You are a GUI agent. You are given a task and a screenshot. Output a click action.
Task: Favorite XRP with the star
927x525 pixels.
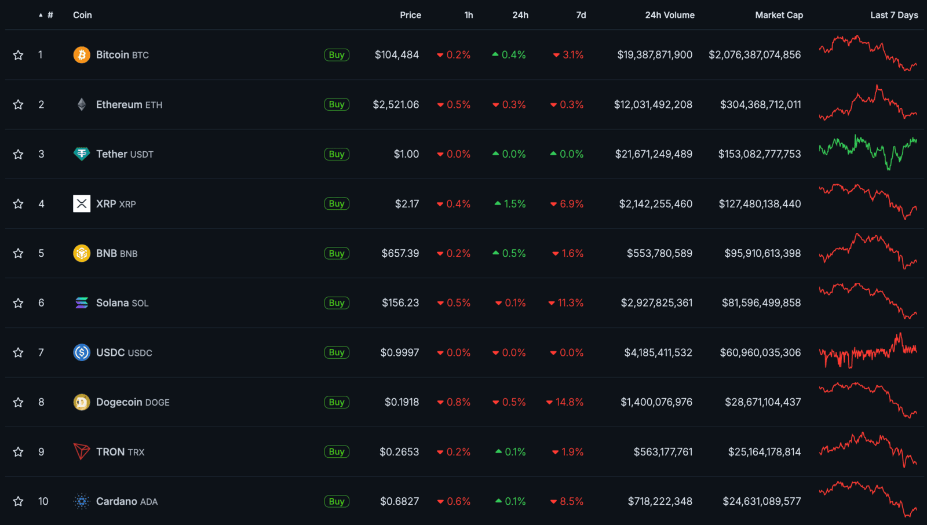click(x=18, y=204)
